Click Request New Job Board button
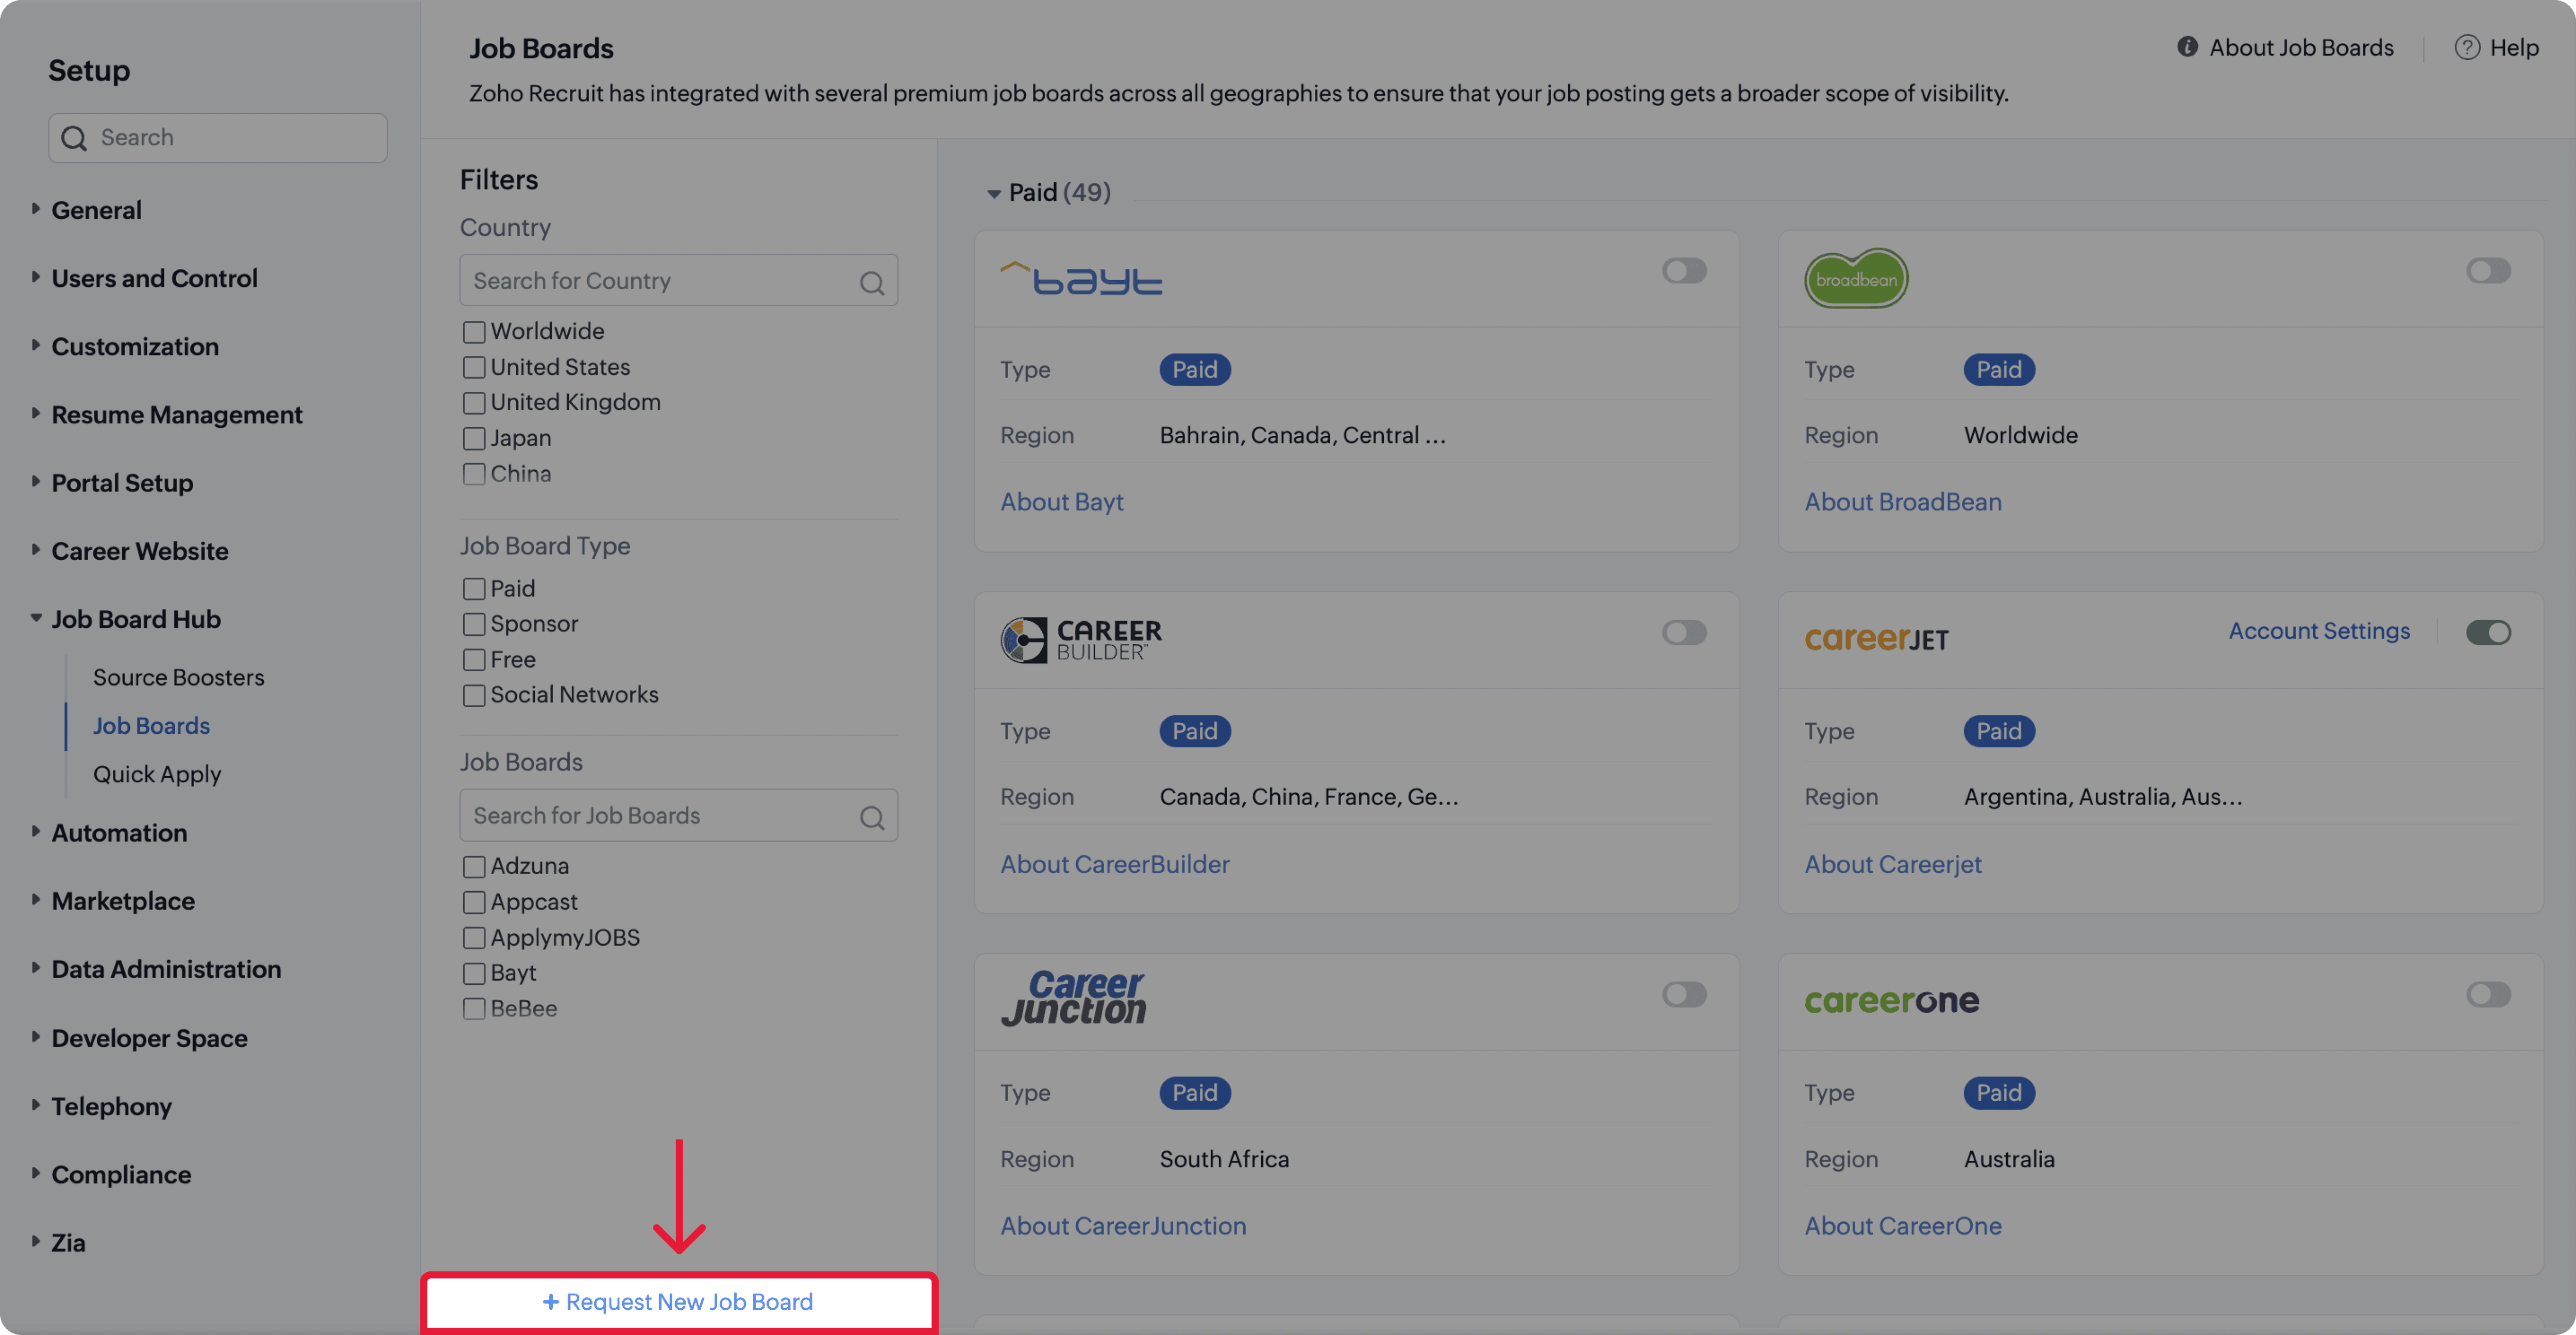This screenshot has height=1335, width=2576. click(x=678, y=1302)
